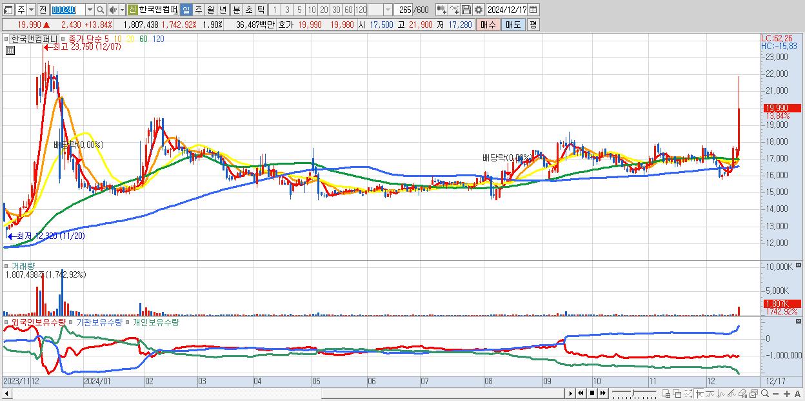
Task: Click the 매도 (sell) button
Action: (513, 25)
